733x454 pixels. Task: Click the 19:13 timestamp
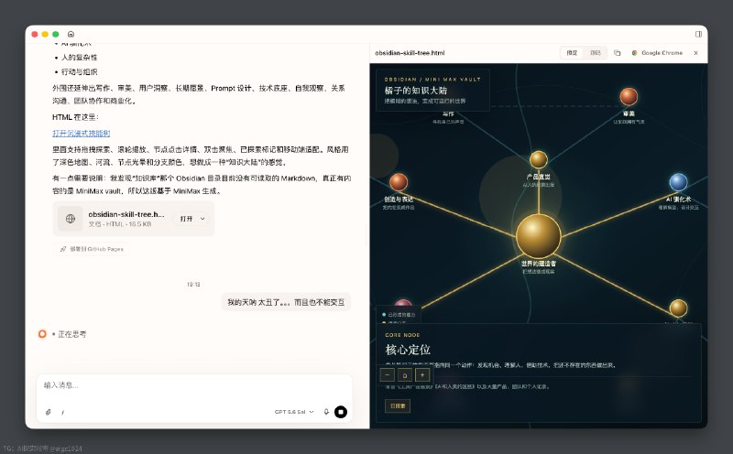click(x=193, y=284)
